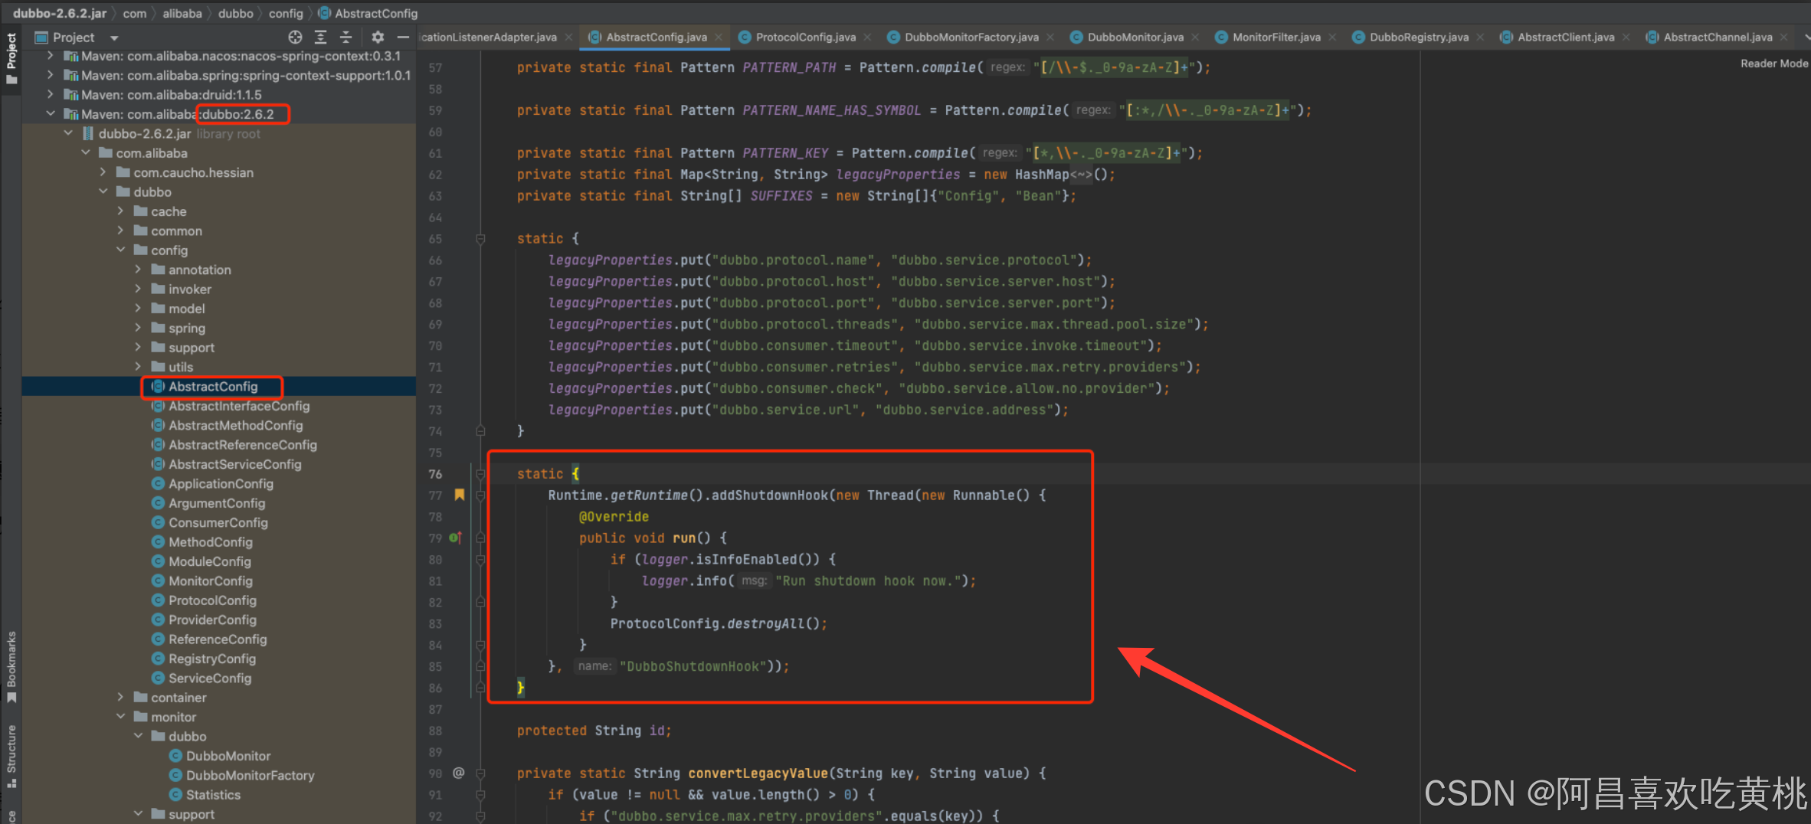This screenshot has height=824, width=1811.
Task: Select Statistics class in project tree
Action: click(x=213, y=795)
